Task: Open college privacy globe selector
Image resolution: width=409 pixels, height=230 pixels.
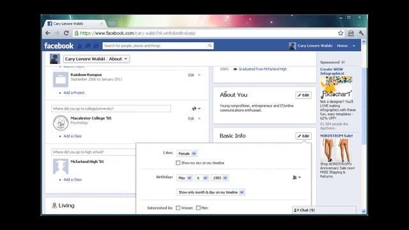Action: pos(196,109)
